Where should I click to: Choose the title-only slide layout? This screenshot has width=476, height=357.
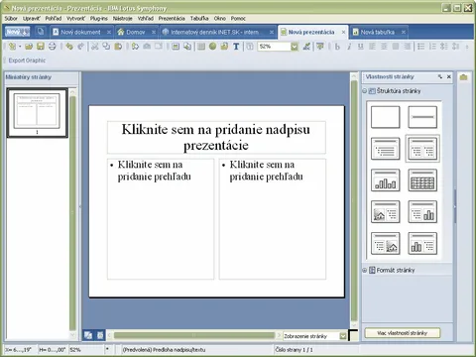422,117
